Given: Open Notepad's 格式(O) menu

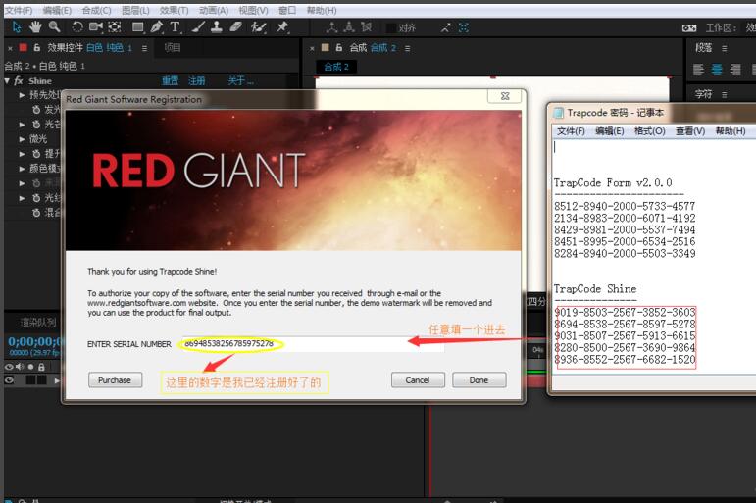Looking at the screenshot, I should pos(649,131).
